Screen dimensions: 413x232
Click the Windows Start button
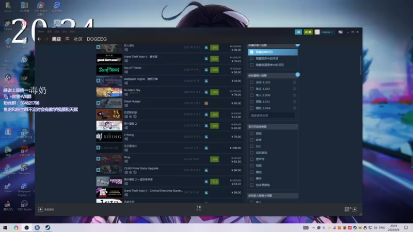coord(5,227)
